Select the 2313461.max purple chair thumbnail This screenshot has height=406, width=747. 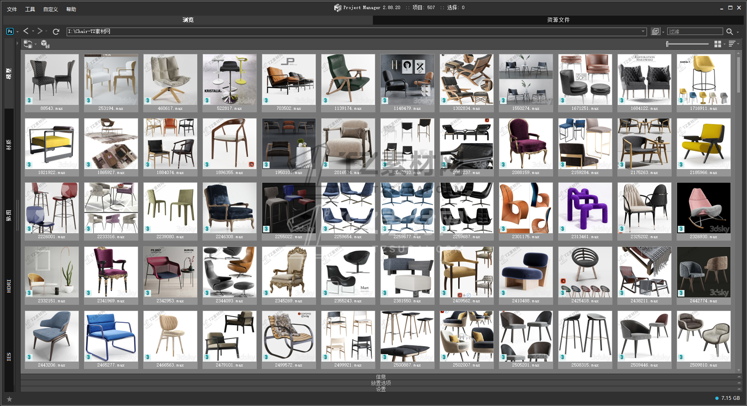(x=585, y=208)
